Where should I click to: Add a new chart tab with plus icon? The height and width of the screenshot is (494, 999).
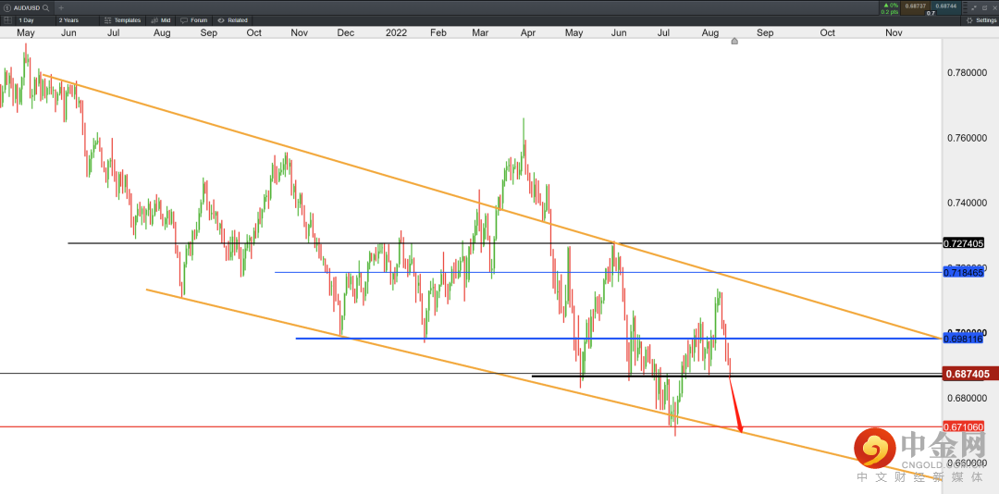pyautogui.click(x=61, y=8)
